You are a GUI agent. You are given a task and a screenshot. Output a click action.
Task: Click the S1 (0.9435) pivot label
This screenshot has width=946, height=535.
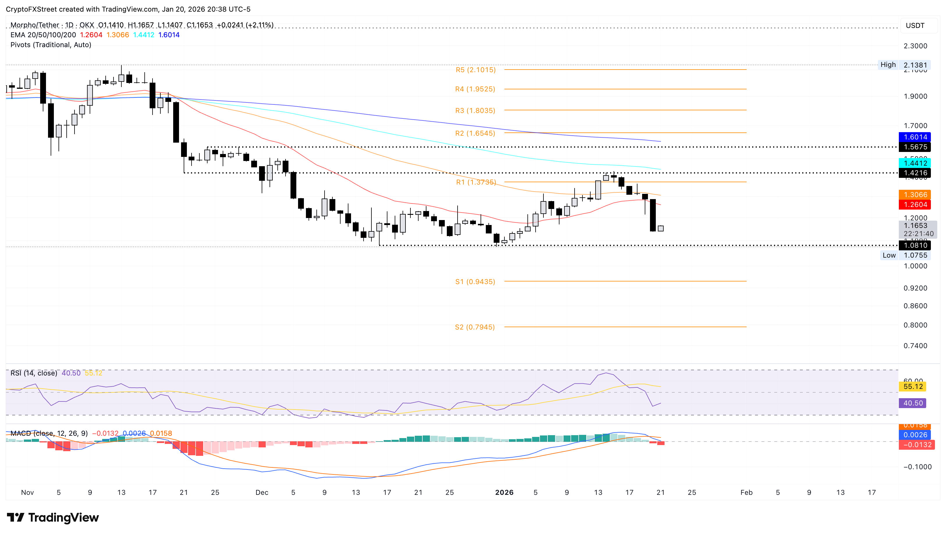[475, 282]
